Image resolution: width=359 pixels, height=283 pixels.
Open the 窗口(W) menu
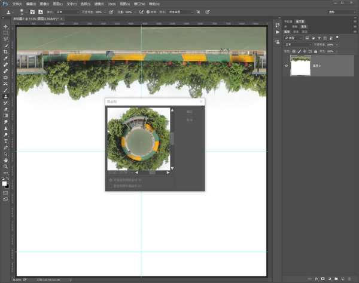pos(139,4)
